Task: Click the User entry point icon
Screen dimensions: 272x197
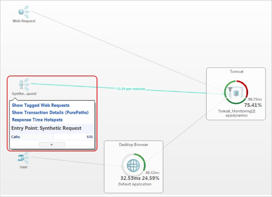Action: pos(23,158)
